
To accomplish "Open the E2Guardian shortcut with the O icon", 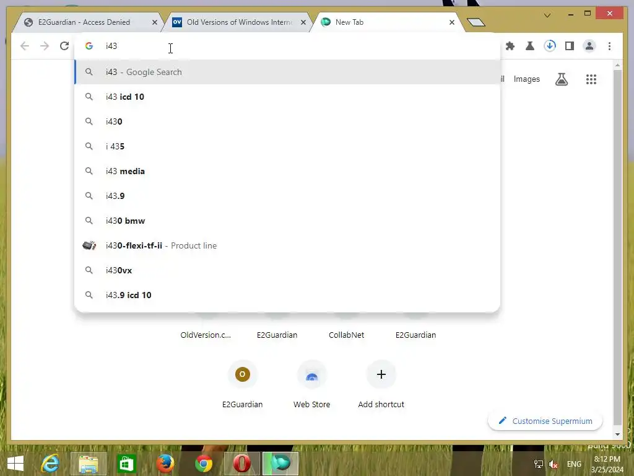I will coord(242,384).
